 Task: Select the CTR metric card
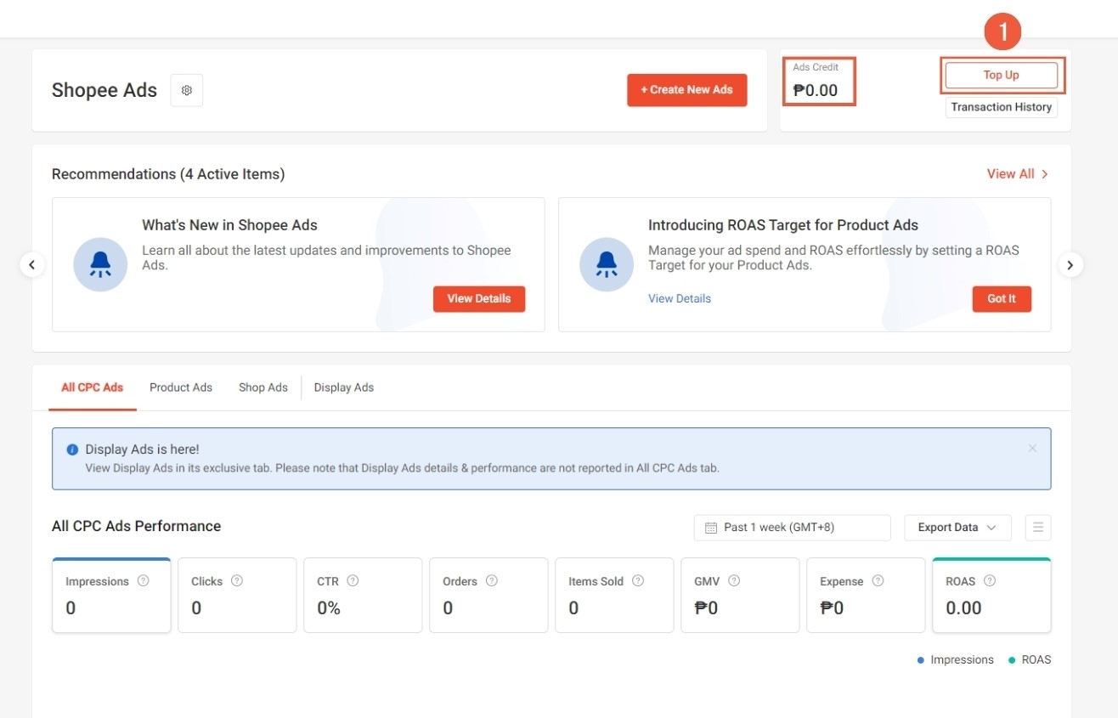[x=363, y=595]
